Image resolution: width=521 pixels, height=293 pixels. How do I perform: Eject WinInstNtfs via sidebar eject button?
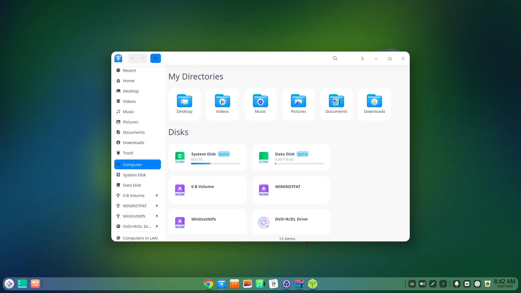click(x=157, y=216)
